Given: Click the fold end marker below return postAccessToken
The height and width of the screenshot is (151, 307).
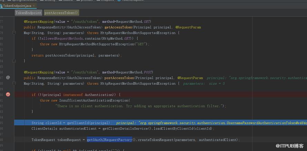Looking at the screenshot, I should [x=14, y=61].
